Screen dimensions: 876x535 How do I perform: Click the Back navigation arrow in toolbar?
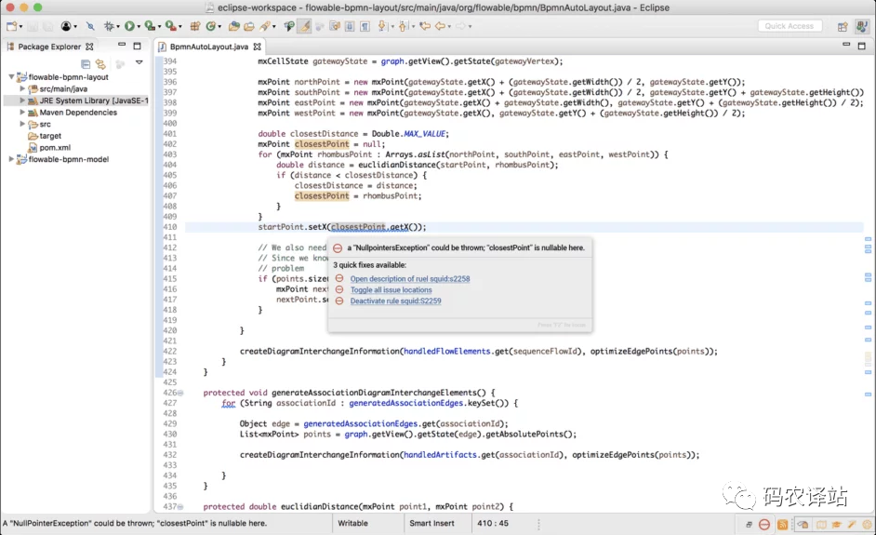coord(440,27)
